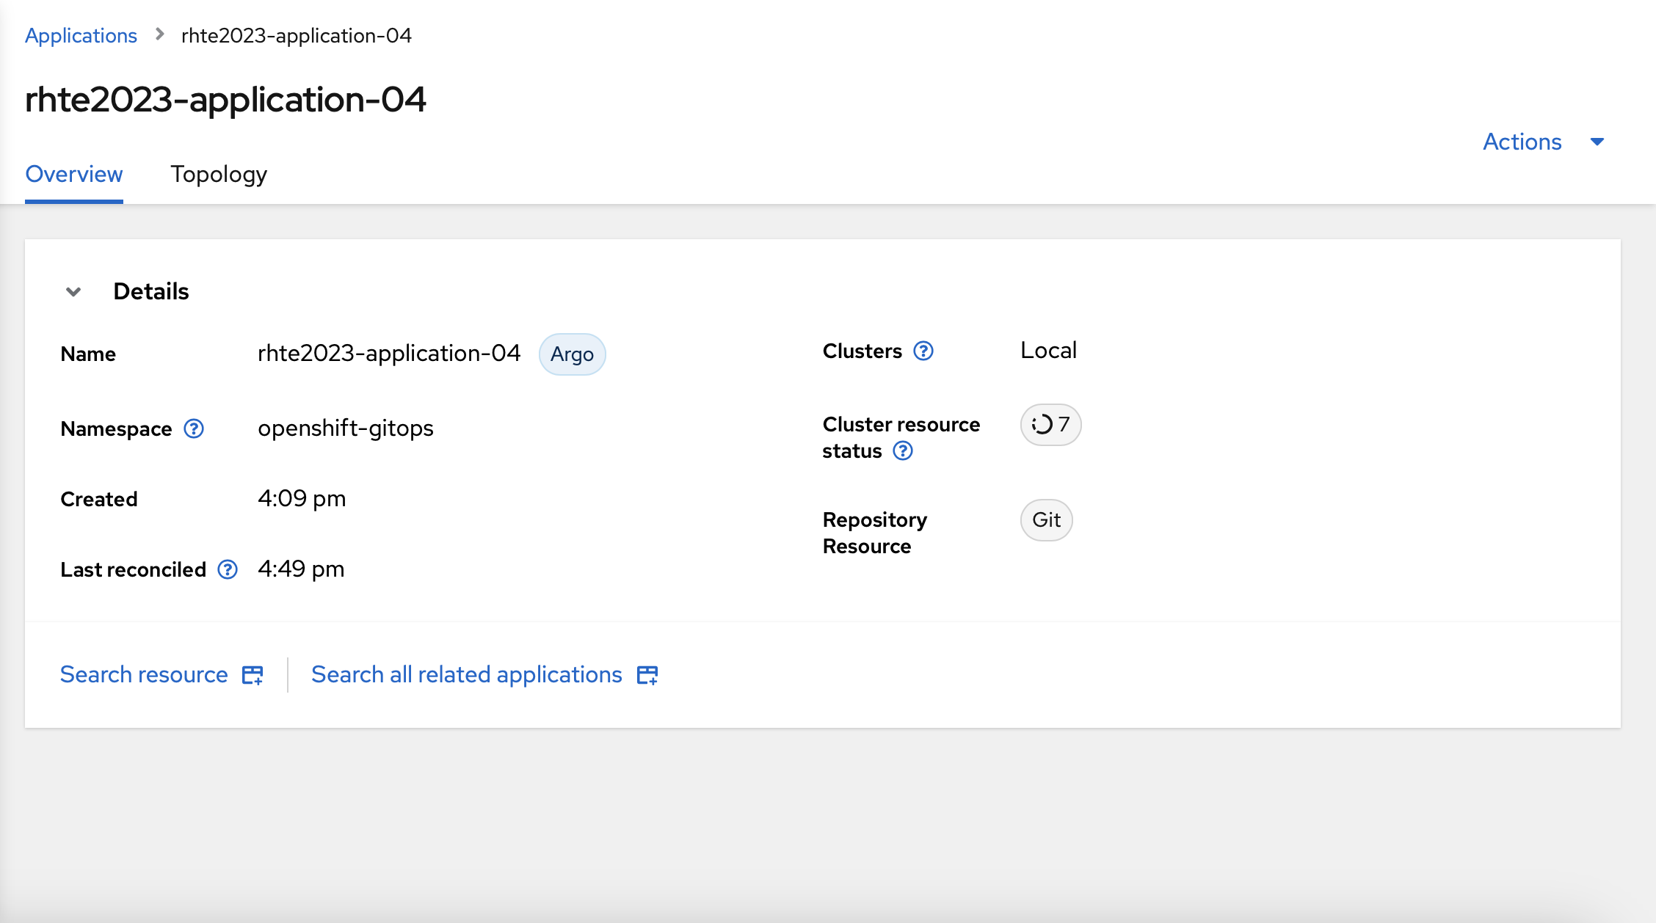Show help for Last reconciled field
Image resolution: width=1656 pixels, height=923 pixels.
(x=228, y=569)
